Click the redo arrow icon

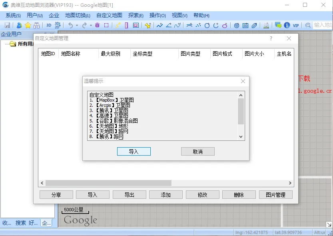tap(84, 25)
